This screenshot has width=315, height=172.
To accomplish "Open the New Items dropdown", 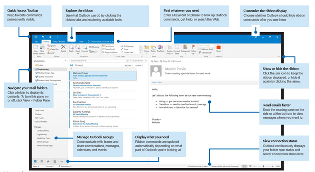I will coord(42,49).
